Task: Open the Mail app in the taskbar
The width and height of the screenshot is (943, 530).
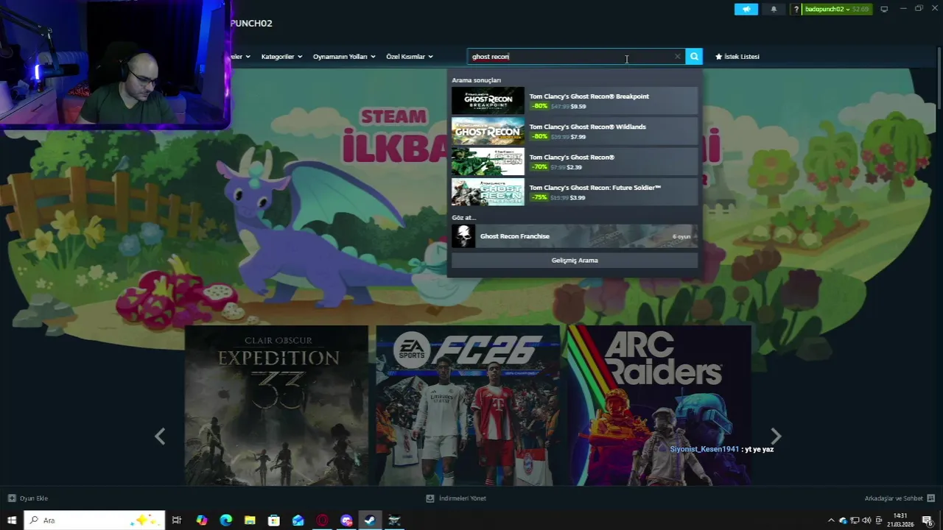Action: pyautogui.click(x=298, y=520)
